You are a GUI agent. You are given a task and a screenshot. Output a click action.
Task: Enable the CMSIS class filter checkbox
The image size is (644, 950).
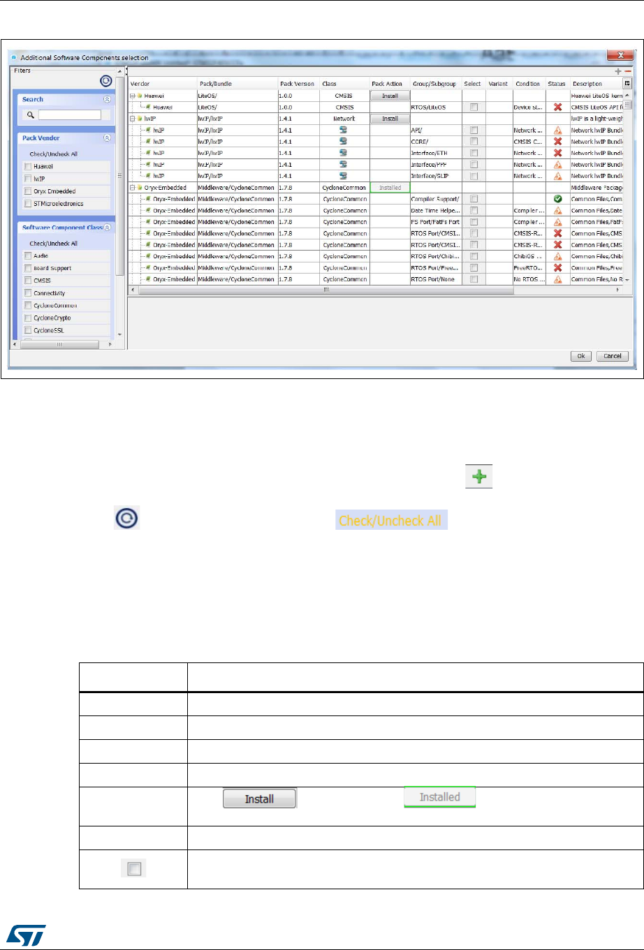pyautogui.click(x=28, y=281)
